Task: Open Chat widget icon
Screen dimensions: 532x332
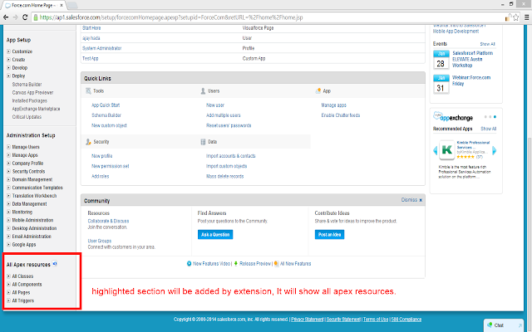Action: [x=490, y=325]
